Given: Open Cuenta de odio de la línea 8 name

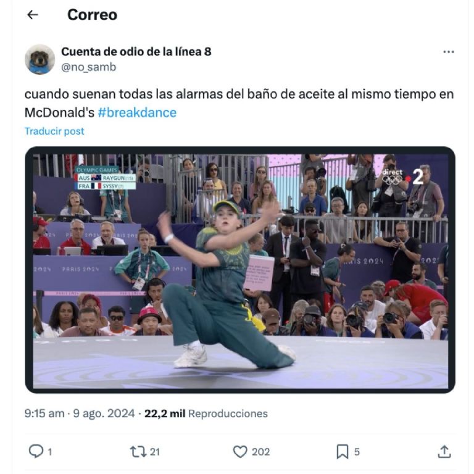Looking at the screenshot, I should coord(136,52).
